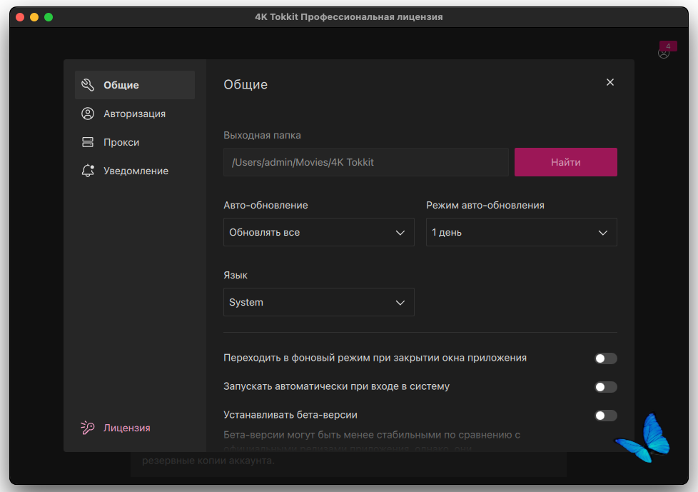Click the key icon beside Лицензия
Image resolution: width=698 pixels, height=492 pixels.
click(x=88, y=428)
